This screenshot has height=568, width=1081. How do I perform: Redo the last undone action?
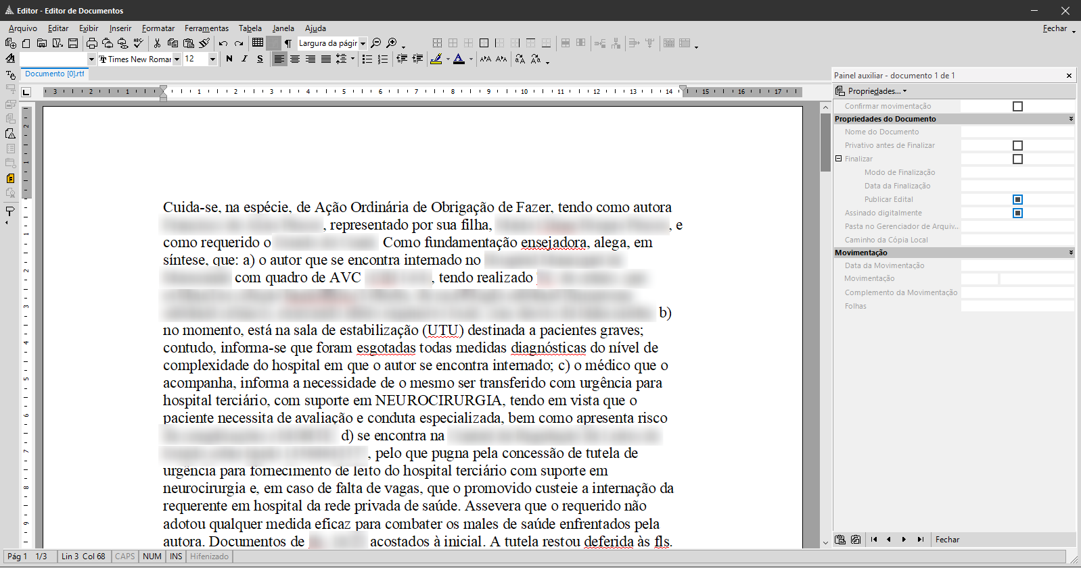tap(239, 43)
